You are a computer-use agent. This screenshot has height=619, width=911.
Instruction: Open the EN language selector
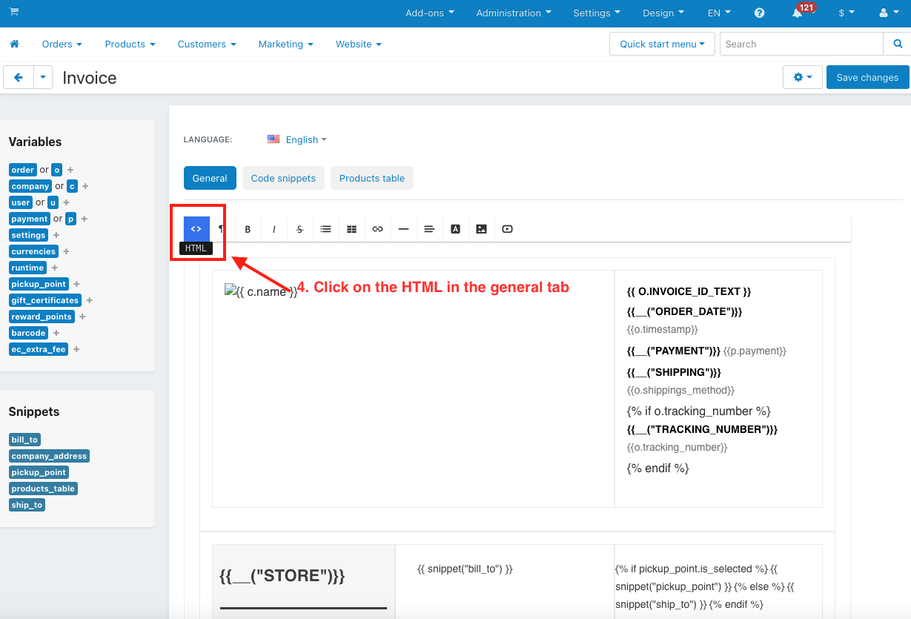[x=719, y=13]
